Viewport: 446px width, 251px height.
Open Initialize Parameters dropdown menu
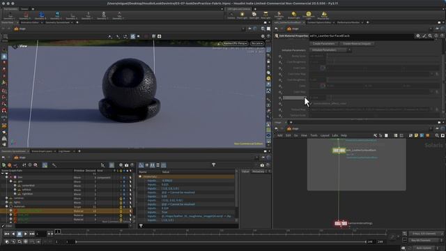point(331,50)
